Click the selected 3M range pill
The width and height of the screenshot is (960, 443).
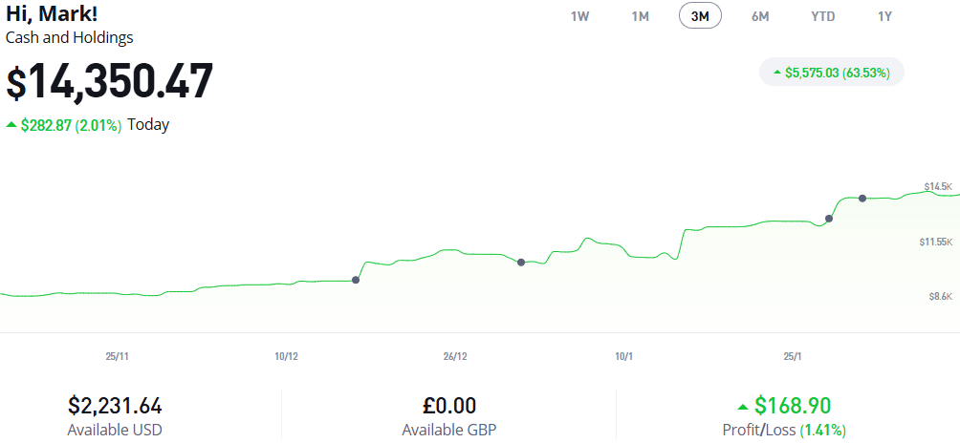tap(700, 16)
